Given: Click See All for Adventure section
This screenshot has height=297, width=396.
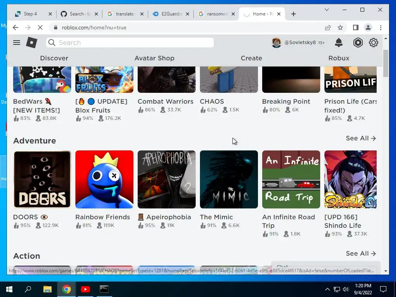Looking at the screenshot, I should 361,138.
